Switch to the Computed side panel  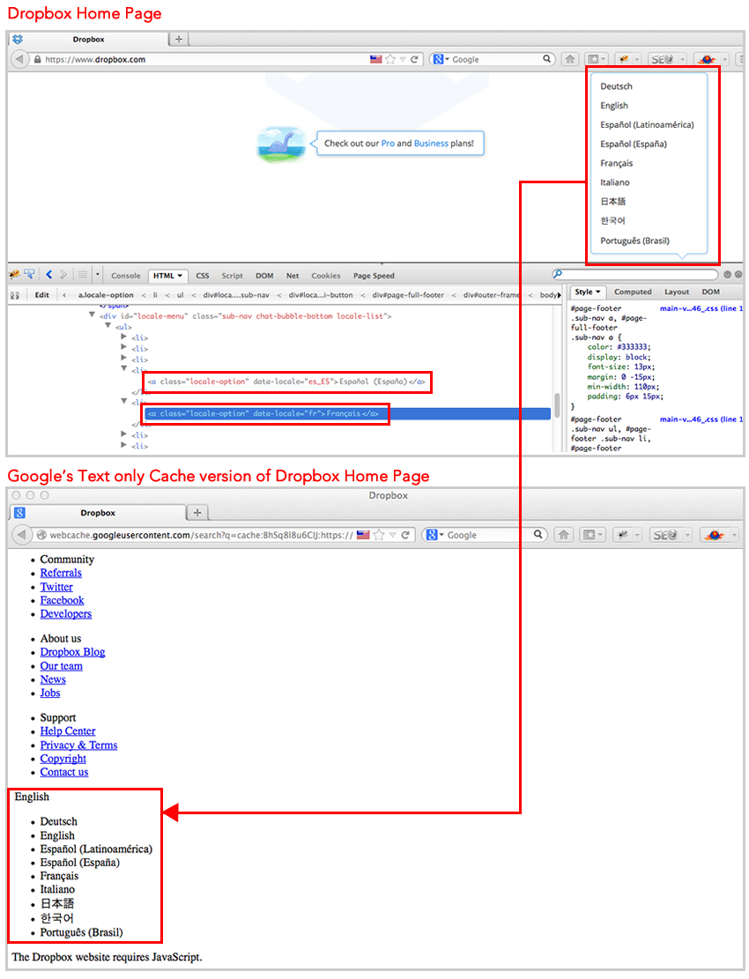point(633,292)
